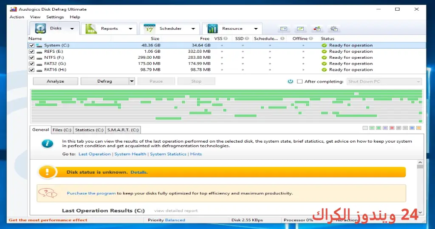Viewport: 435px width, 229px height.
Task: Expand the Disks dropdown arrow
Action: click(72, 29)
